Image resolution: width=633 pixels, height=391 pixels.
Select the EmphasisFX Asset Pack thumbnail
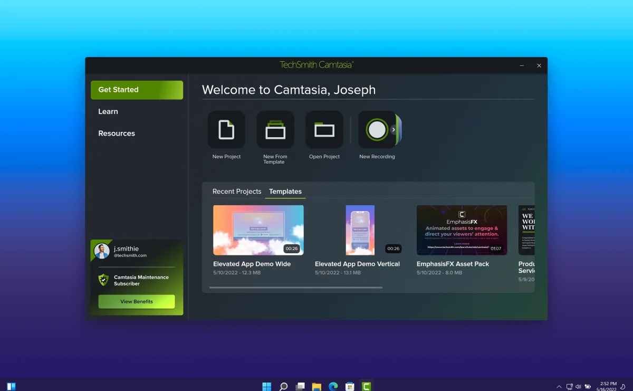tap(462, 230)
